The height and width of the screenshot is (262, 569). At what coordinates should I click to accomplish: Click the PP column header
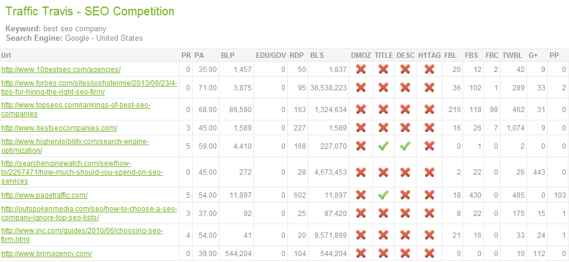[x=554, y=55]
